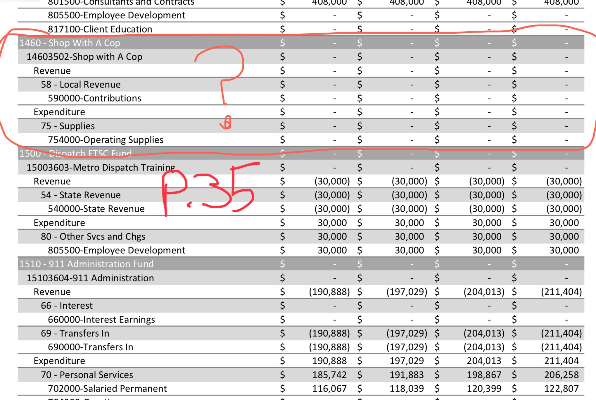
Task: Click the '754000-Operating Supplies' line item
Action: pos(106,140)
